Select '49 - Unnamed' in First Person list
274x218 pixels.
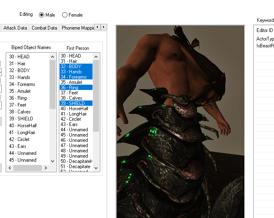tap(76, 156)
